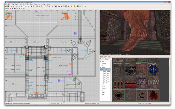Toggle face component selection mode
Viewport: 175px width, 109px height.
point(49,6)
